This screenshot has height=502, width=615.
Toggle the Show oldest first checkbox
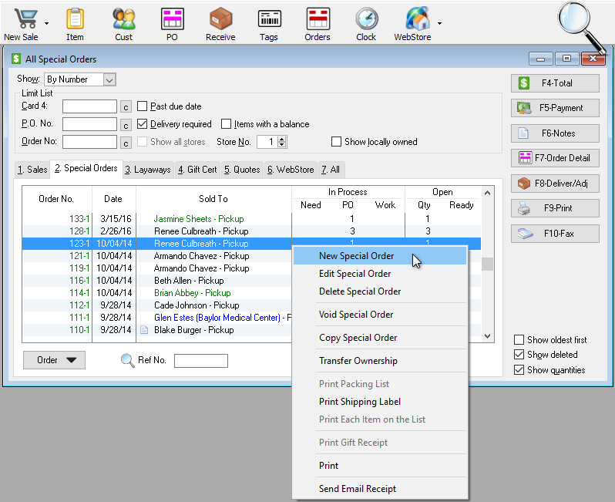click(x=519, y=340)
